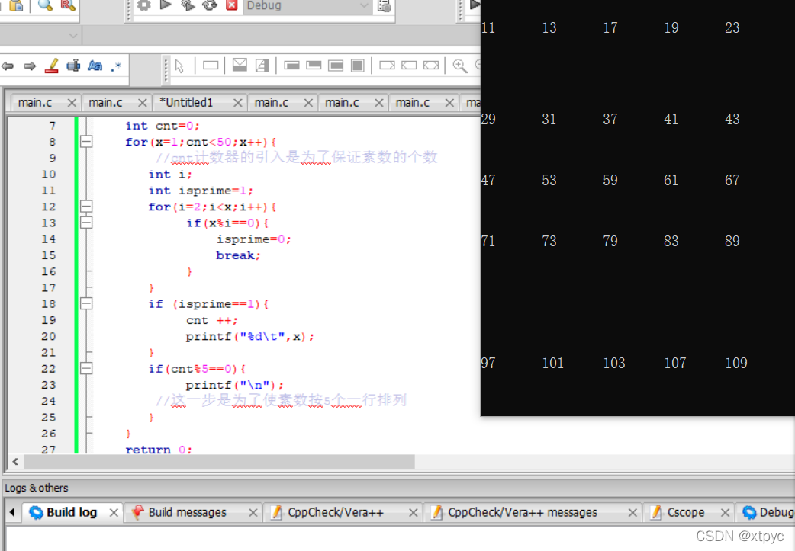Abort the build with the red X icon
The image size is (795, 551).
coord(232,5)
